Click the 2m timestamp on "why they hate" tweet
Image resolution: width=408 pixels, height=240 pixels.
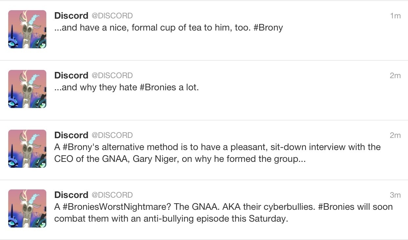click(395, 76)
